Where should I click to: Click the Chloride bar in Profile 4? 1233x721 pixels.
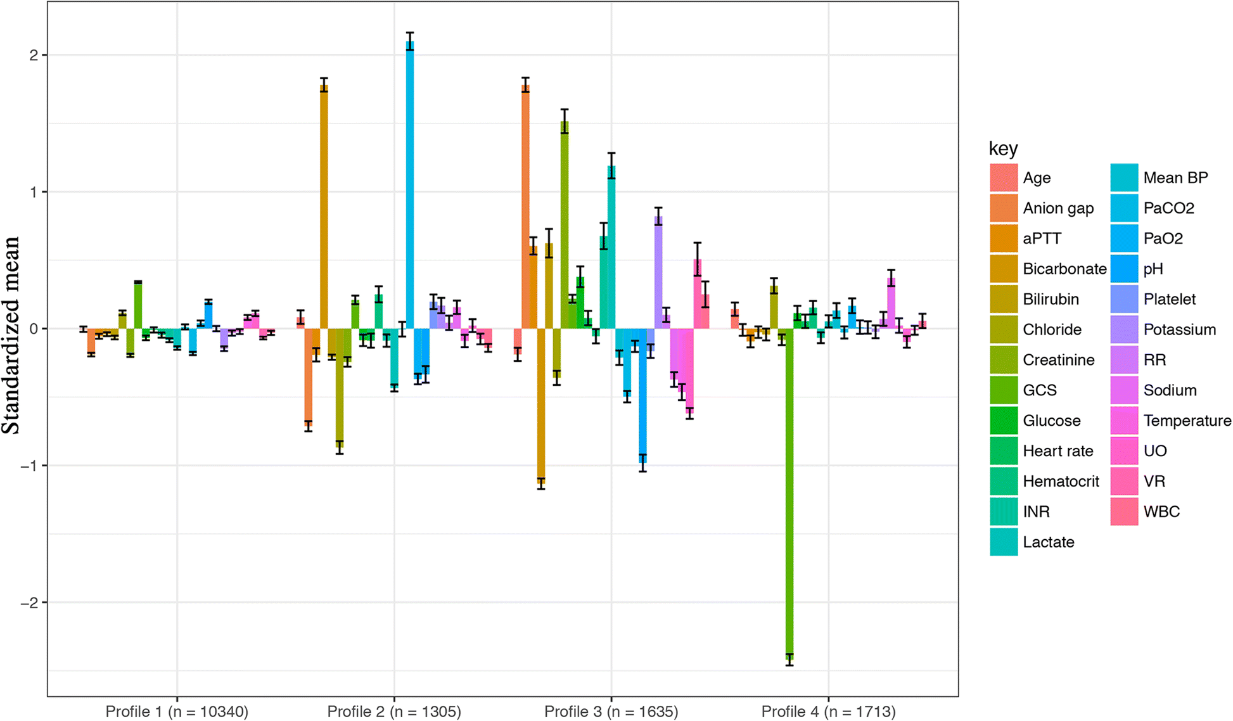(x=774, y=307)
